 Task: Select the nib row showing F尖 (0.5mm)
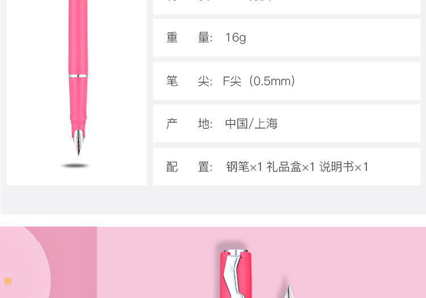click(287, 81)
